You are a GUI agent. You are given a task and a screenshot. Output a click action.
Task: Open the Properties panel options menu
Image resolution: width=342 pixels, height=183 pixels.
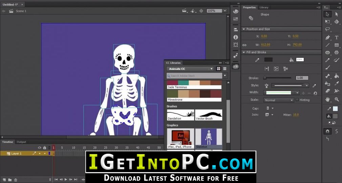318,7
